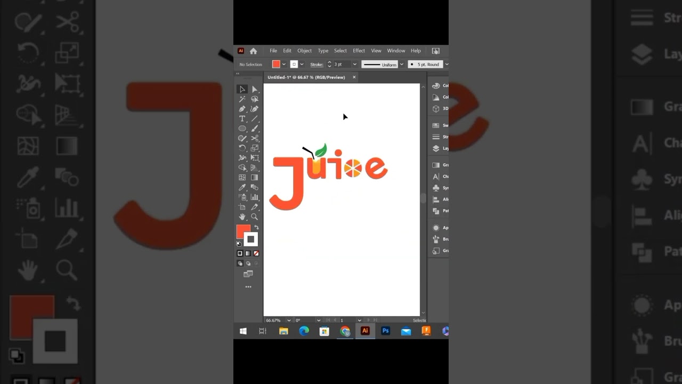Select the Type tool
Image resolution: width=682 pixels, height=384 pixels.
point(242,118)
